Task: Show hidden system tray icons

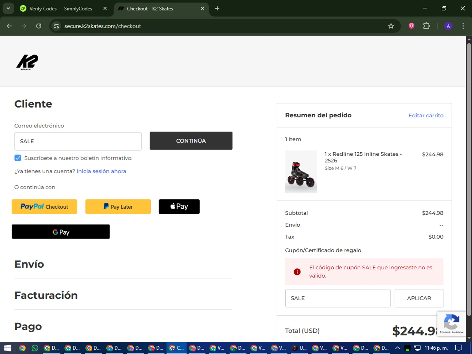Action: [397, 348]
